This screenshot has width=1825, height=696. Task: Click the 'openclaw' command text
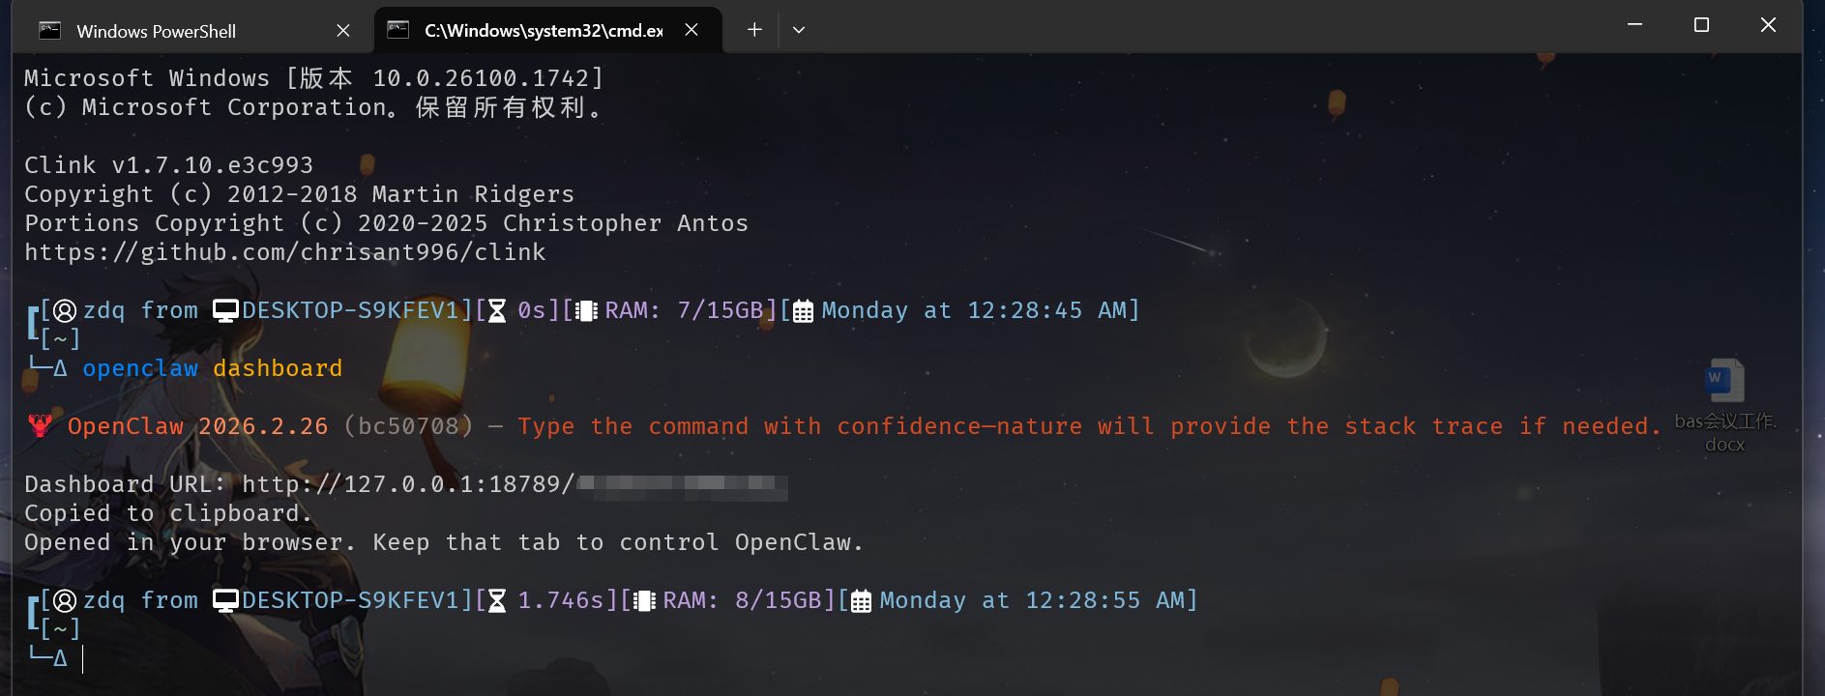[x=140, y=368]
